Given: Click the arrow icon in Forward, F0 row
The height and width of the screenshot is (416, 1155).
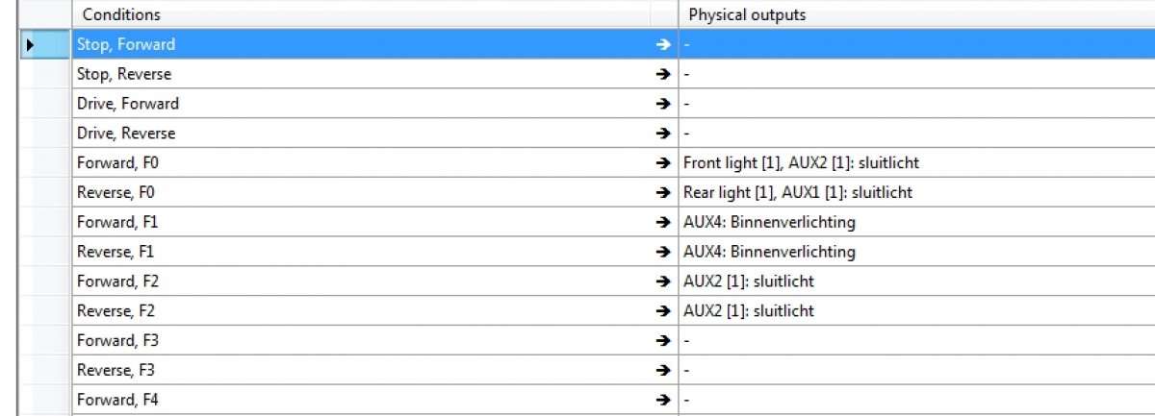Looking at the screenshot, I should 662,163.
